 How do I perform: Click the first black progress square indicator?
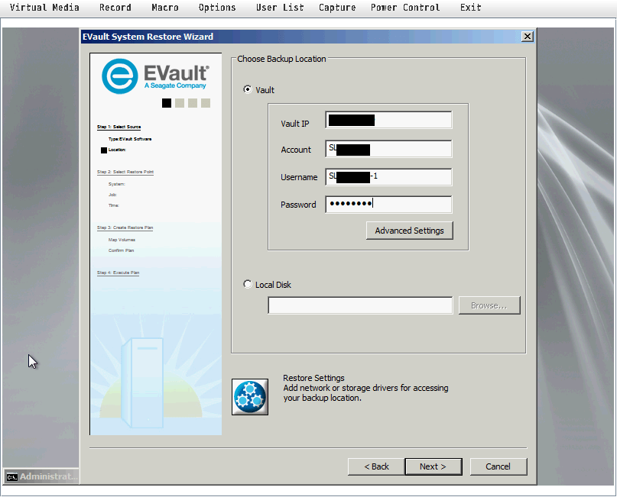click(167, 103)
